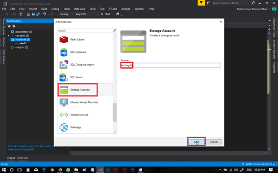The height and width of the screenshot is (173, 278).
Task: Collapse the resources (1) node
Action: click(x=9, y=40)
